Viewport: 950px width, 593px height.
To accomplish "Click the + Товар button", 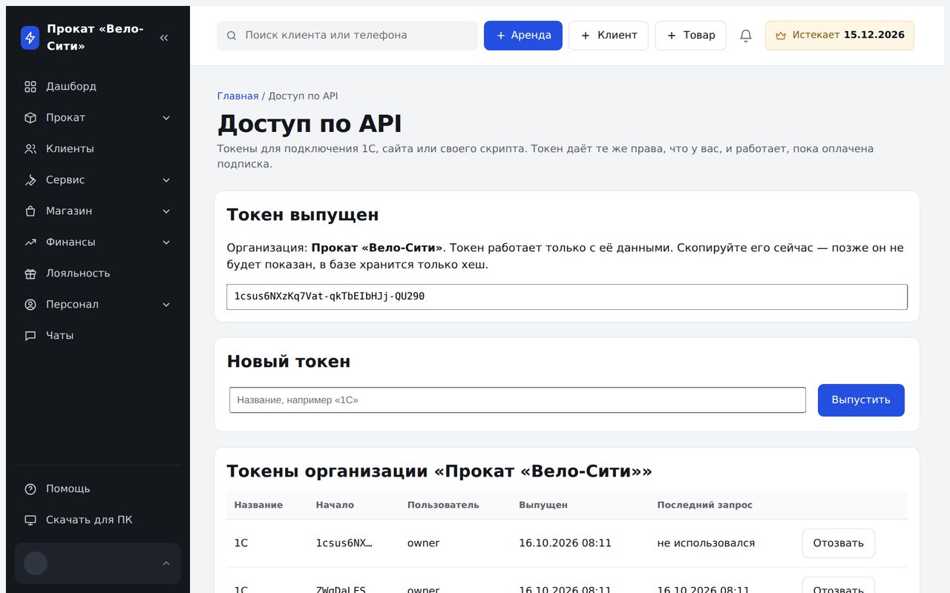I will tap(690, 36).
